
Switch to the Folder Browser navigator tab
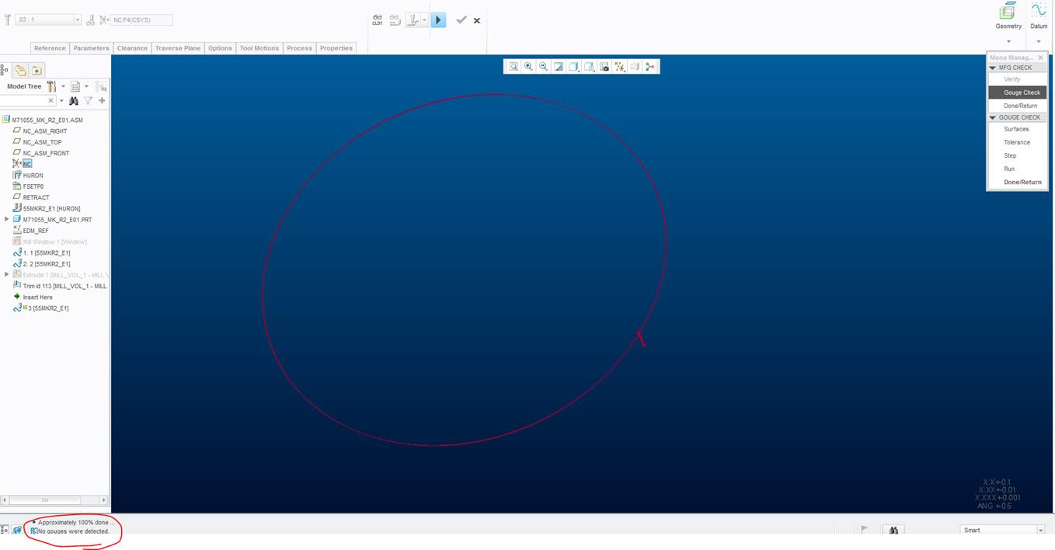click(21, 70)
